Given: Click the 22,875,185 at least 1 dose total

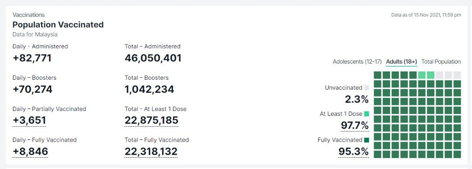Looking at the screenshot, I should tap(151, 120).
